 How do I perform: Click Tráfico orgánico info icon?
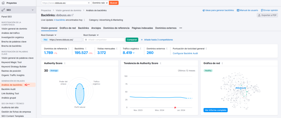tap(141, 48)
